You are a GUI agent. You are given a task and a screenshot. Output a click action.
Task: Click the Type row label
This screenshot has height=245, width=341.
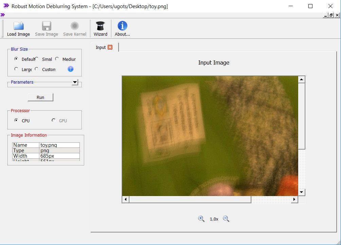point(26,151)
